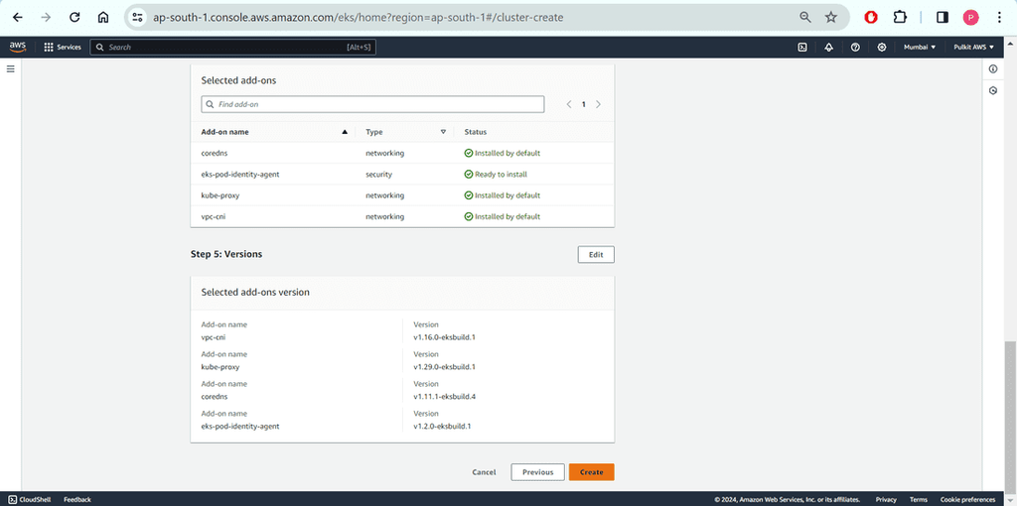Open the Terms link
Screen dimensions: 1017x506
click(x=919, y=499)
